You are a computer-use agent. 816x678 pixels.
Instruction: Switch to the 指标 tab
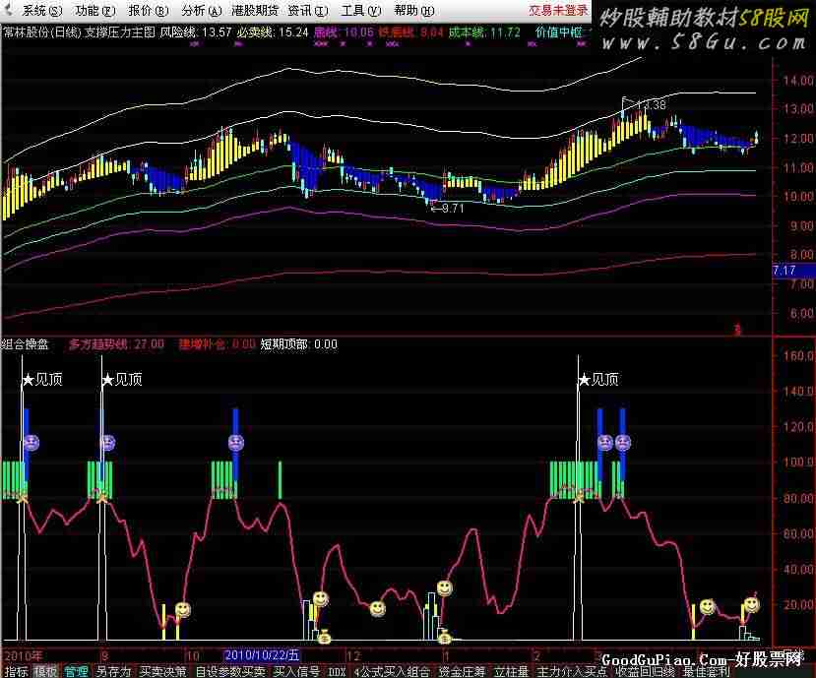[x=16, y=671]
